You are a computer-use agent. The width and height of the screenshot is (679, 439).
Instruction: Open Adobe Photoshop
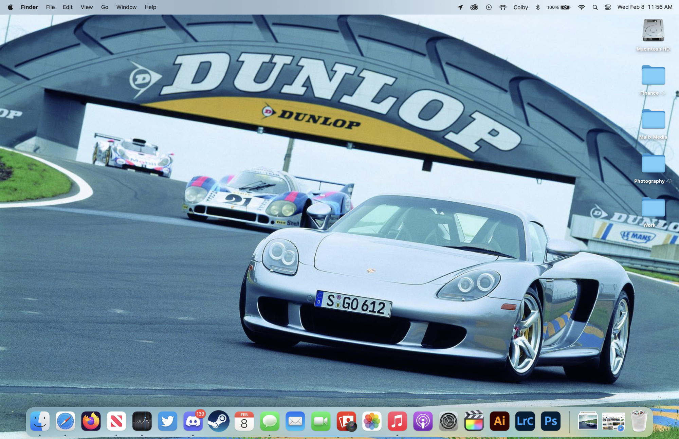click(x=551, y=421)
